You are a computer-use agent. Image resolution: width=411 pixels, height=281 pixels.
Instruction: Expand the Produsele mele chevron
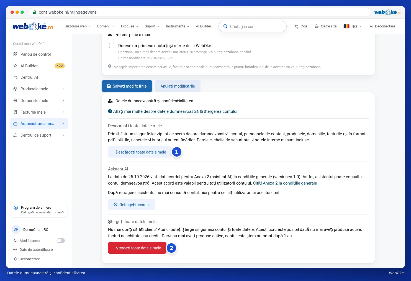(63, 89)
